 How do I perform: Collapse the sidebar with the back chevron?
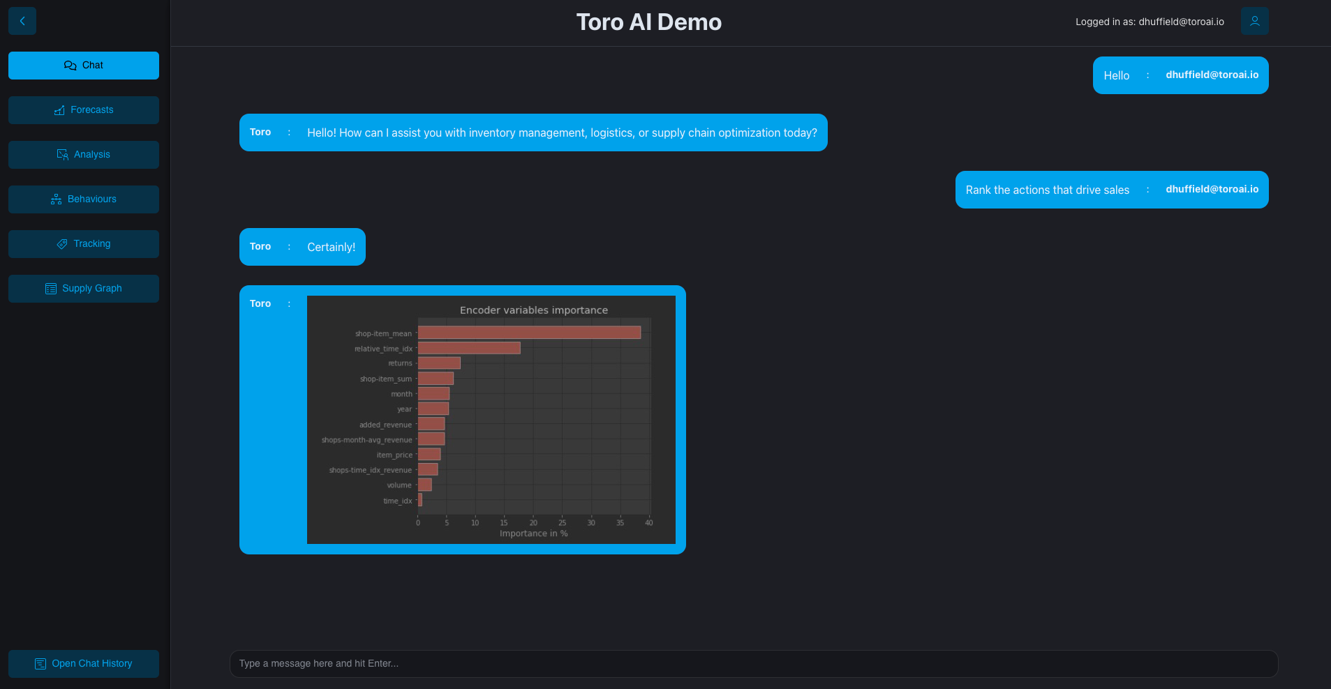click(22, 21)
